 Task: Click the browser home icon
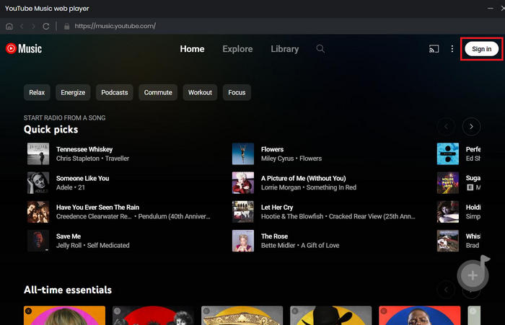coord(9,26)
